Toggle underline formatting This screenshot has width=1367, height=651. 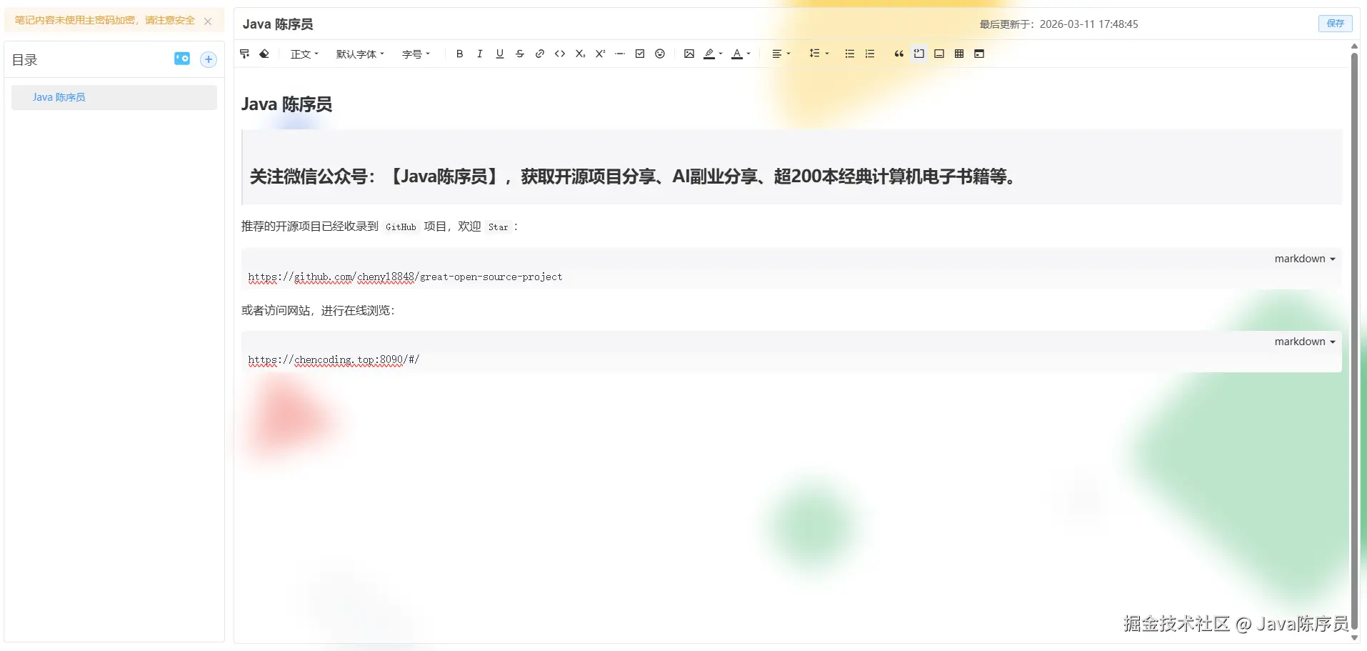pos(500,54)
